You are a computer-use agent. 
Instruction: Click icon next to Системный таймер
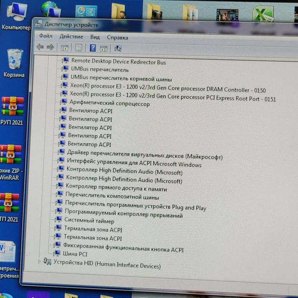tap(59, 219)
